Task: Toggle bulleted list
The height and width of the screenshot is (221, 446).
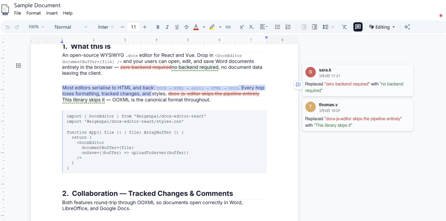Action: click(278, 27)
